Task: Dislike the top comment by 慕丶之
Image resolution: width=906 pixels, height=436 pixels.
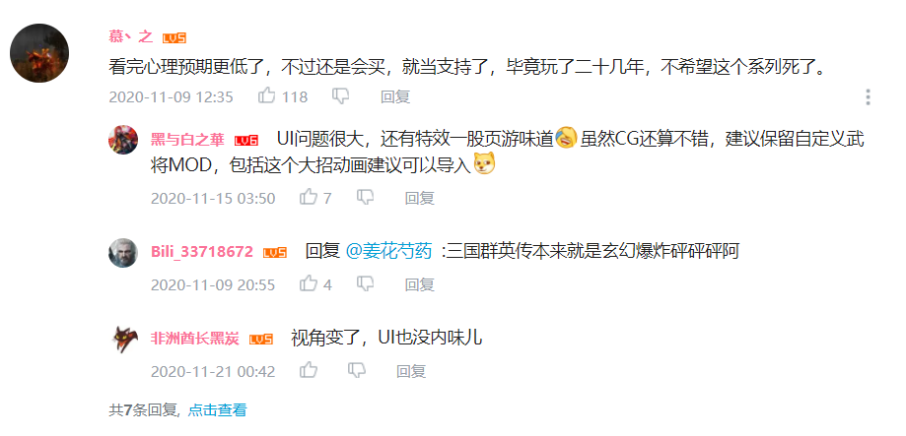Action: point(340,96)
